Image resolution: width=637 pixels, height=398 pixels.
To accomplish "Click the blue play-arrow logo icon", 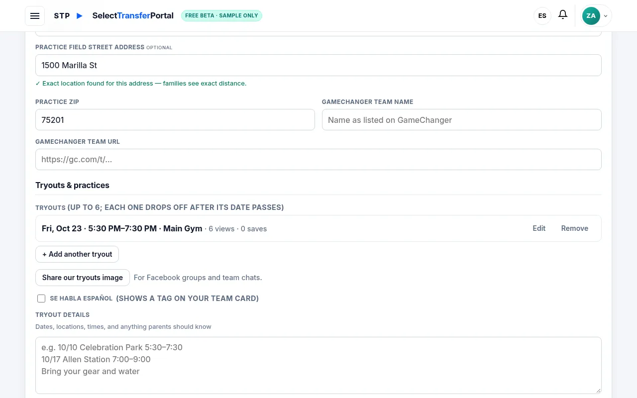I will pyautogui.click(x=80, y=16).
